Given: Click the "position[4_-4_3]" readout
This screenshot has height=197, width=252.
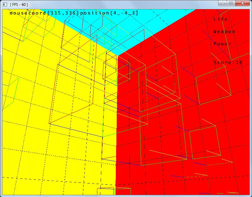Looking at the screenshot, I should click(x=109, y=13).
